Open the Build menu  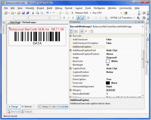(x=50, y=8)
